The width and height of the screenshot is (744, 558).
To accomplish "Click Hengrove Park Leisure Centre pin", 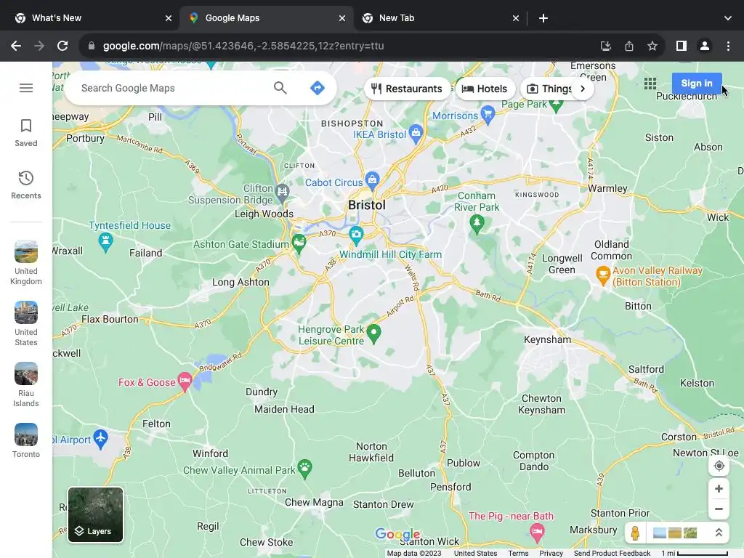I will click(x=374, y=334).
